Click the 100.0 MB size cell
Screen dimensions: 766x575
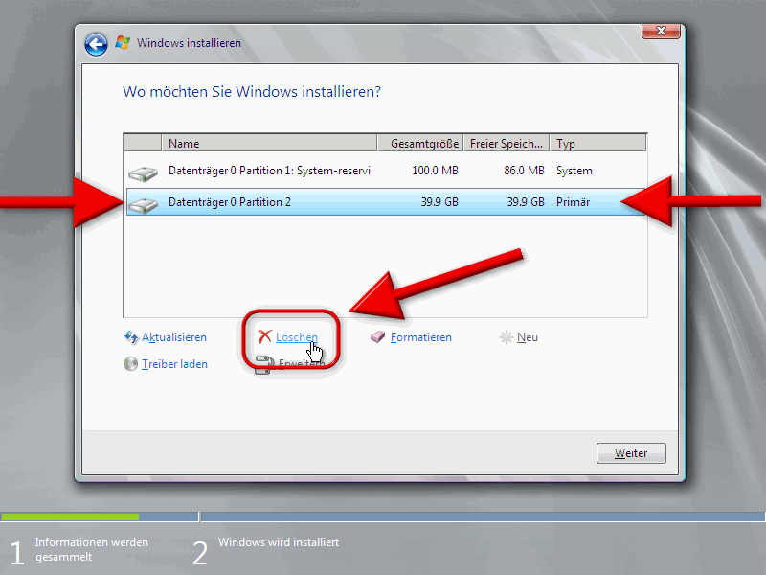pos(435,171)
